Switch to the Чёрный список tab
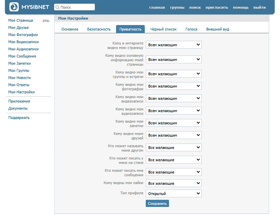280x215 pixels. (x=163, y=29)
